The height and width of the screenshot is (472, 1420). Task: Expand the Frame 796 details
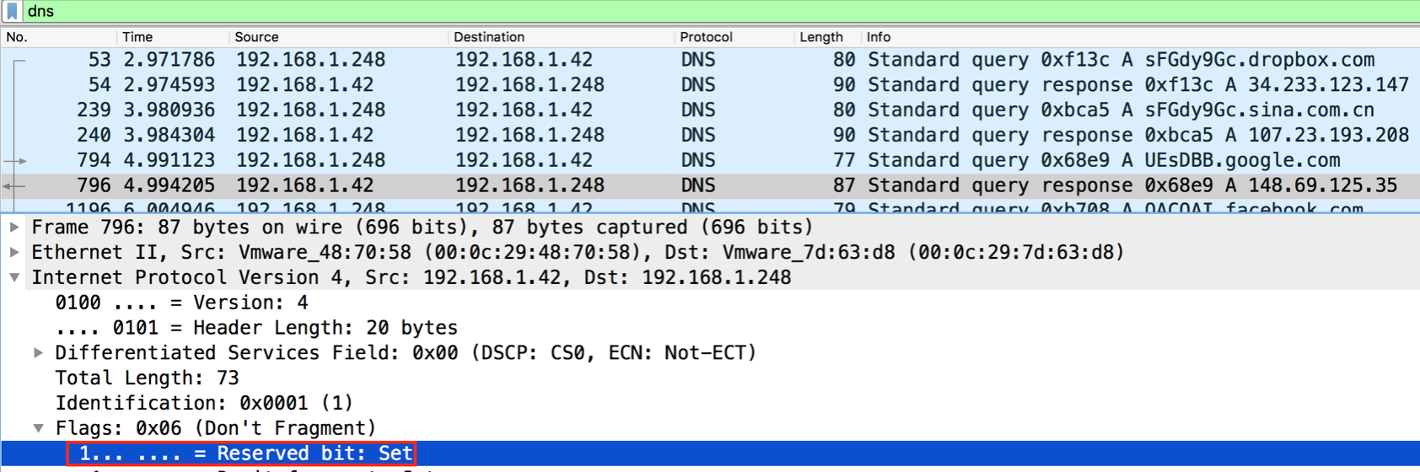[x=14, y=227]
